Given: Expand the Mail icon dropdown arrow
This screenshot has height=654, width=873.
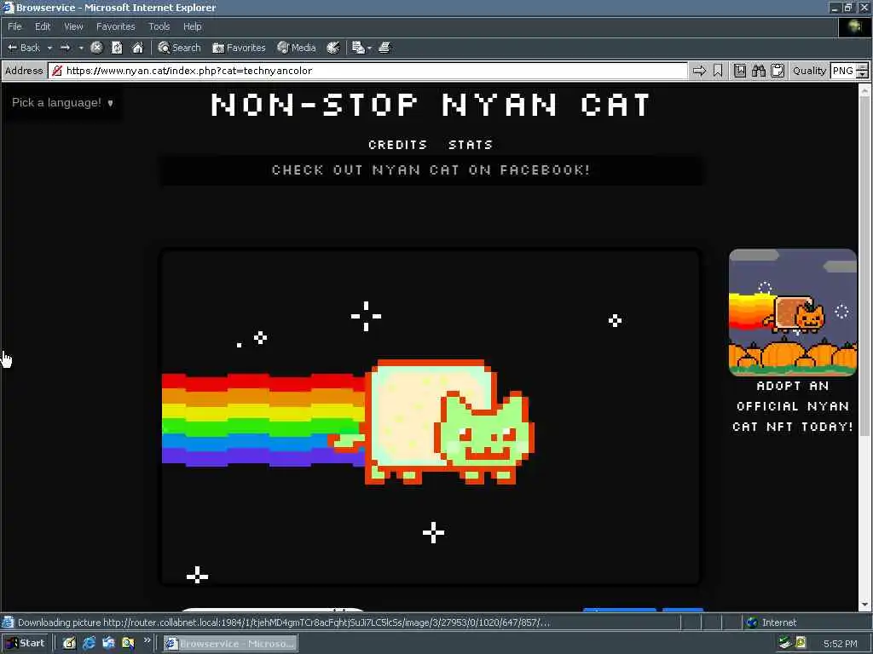Looking at the screenshot, I should [x=369, y=48].
